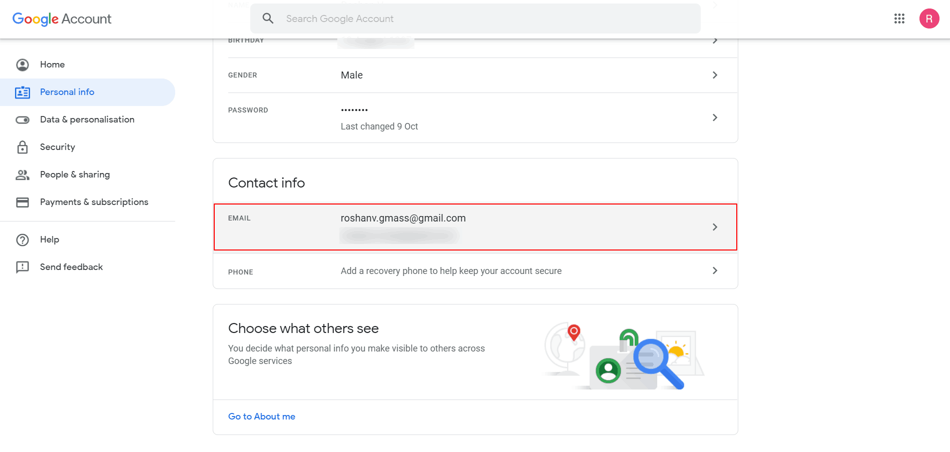Open the Go to About me link

tap(262, 416)
